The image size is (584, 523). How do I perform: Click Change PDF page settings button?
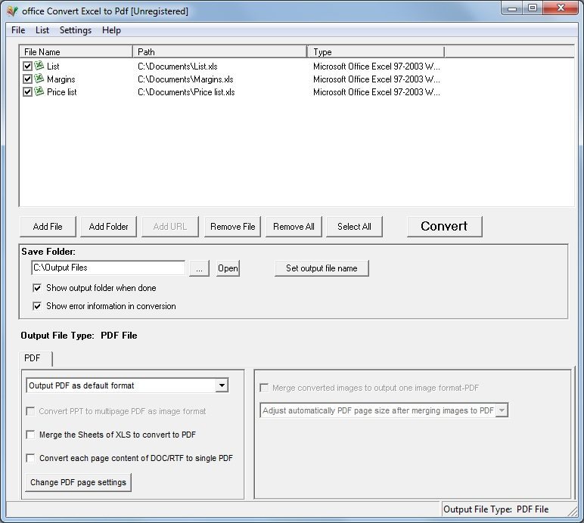(78, 482)
